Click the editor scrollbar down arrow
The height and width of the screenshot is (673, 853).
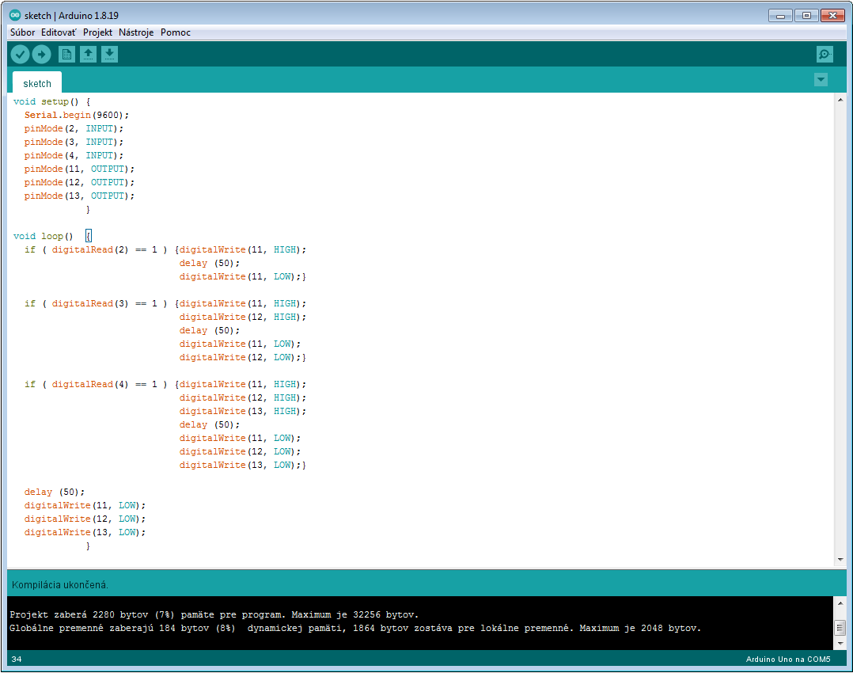coord(840,560)
